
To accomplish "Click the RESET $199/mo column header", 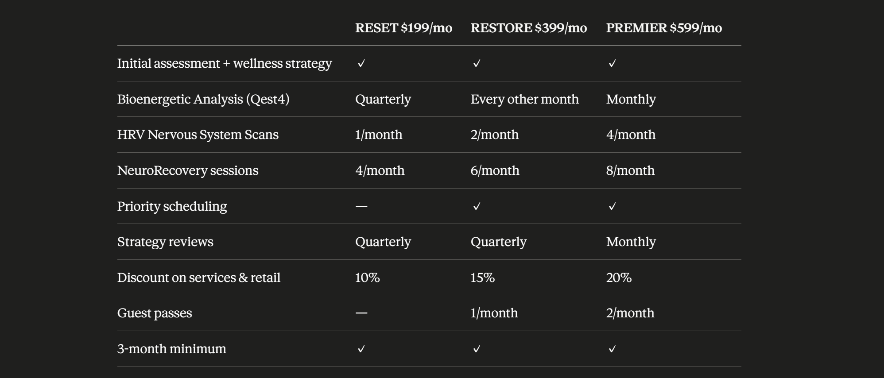I will (403, 28).
